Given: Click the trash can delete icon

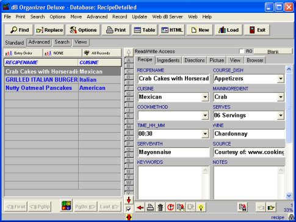Looking at the screenshot, I should click(x=161, y=207).
